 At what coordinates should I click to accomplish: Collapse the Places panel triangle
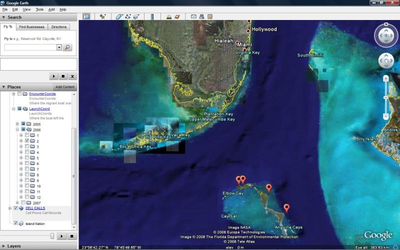coord(3,87)
